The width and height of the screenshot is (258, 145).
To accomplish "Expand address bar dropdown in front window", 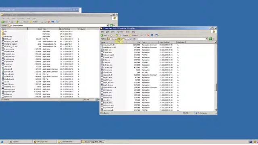I will [x=207, y=39].
